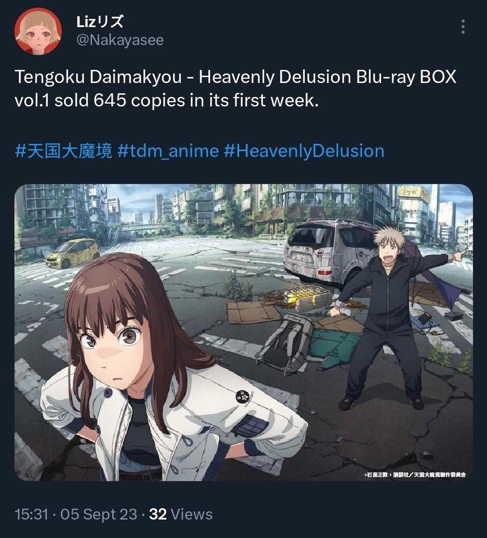
Task: Select the 15:31 post timestamp
Action: click(x=31, y=515)
